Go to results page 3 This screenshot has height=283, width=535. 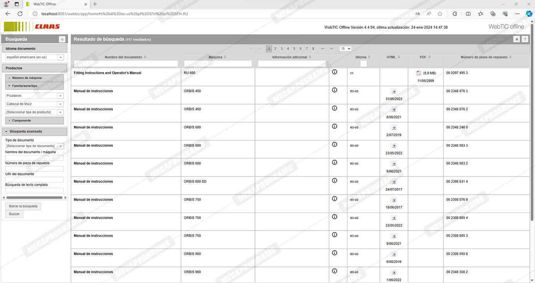coord(282,49)
